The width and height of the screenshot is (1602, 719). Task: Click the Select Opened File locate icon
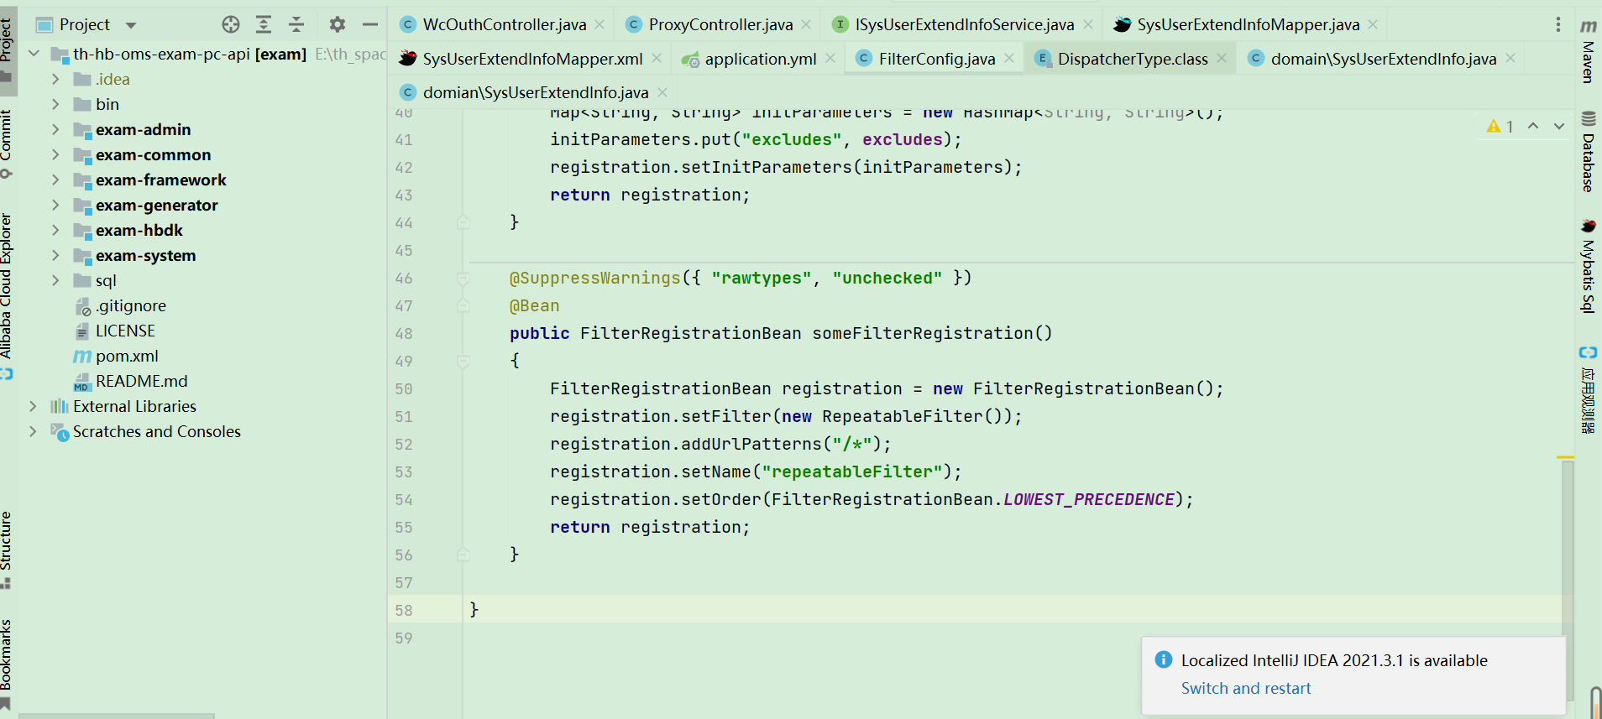click(x=231, y=24)
